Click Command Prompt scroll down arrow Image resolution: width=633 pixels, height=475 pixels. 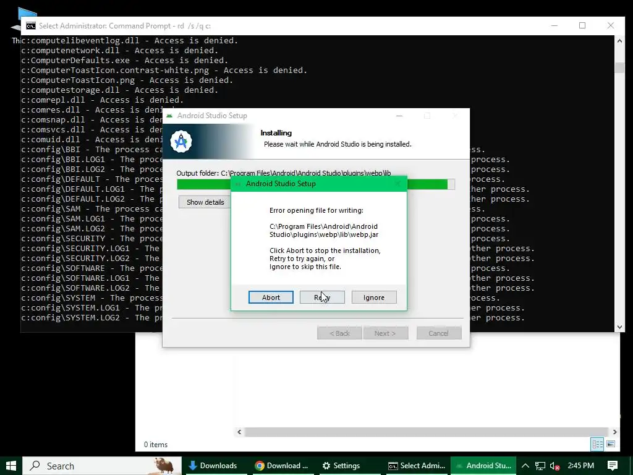[619, 327]
